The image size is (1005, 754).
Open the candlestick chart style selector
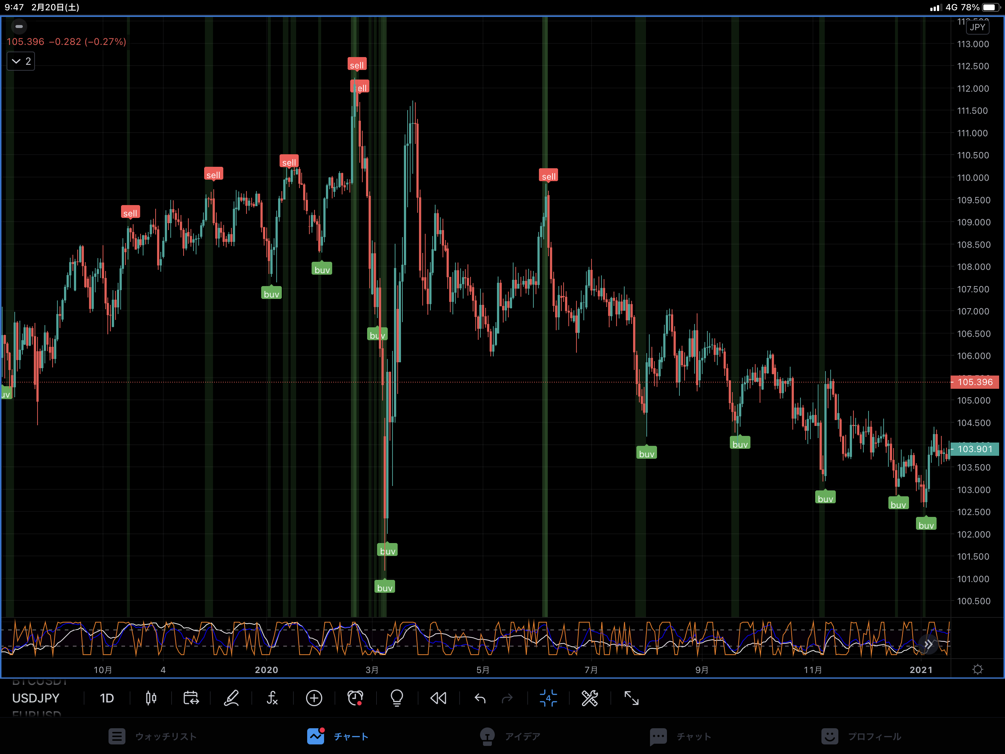point(151,698)
